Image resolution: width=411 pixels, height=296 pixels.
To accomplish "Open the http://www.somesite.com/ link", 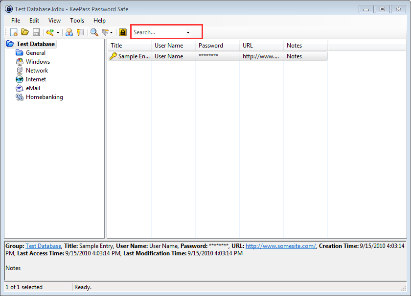I will 281,246.
